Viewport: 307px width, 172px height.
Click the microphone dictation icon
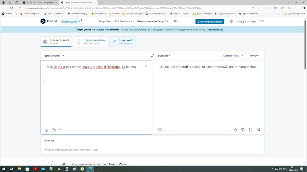tap(47, 130)
